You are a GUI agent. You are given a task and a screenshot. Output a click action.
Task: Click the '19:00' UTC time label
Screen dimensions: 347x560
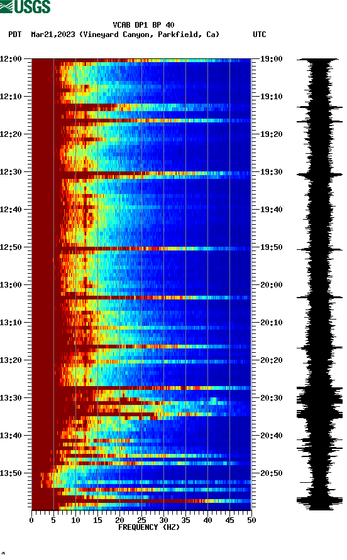tap(272, 59)
